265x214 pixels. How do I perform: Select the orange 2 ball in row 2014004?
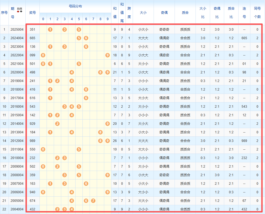tap(57, 124)
